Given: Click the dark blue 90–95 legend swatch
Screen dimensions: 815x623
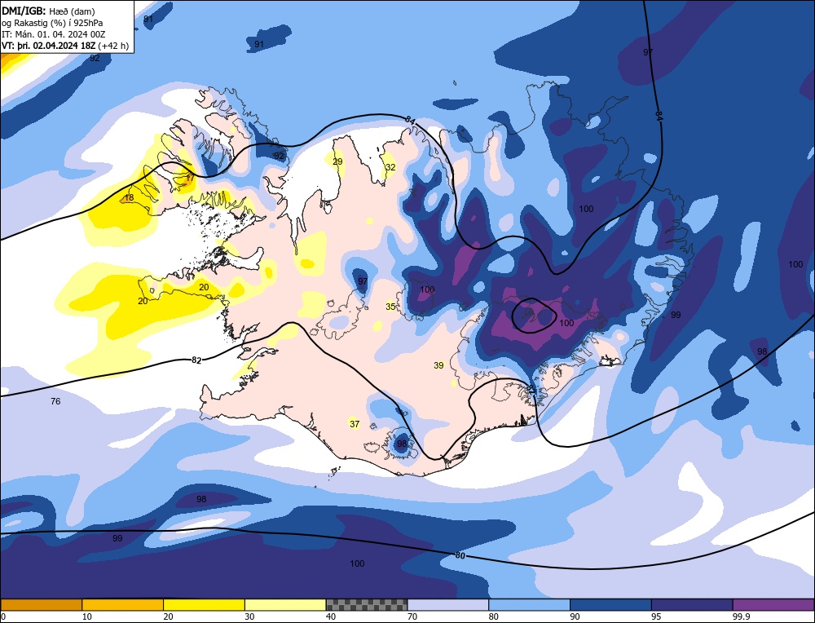Looking at the screenshot, I should click(610, 604).
